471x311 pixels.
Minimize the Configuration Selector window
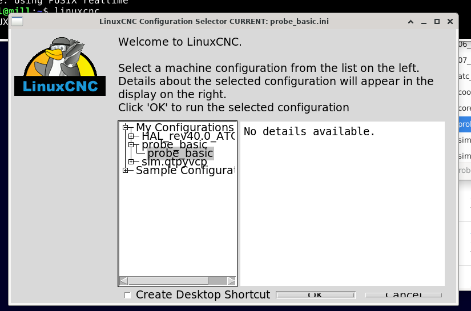(424, 22)
